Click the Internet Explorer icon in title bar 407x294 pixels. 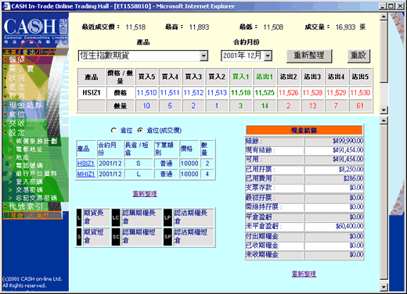(x=6, y=6)
